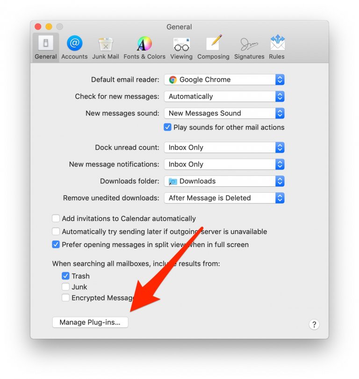Select the General preferences icon
The image size is (359, 379).
[46, 43]
